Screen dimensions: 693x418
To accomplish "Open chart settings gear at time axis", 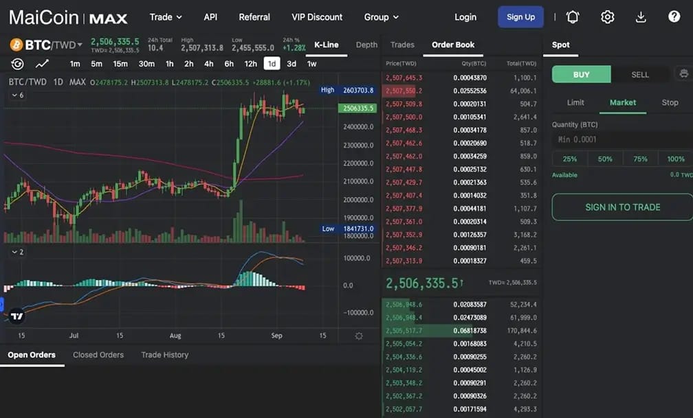I will [x=359, y=336].
